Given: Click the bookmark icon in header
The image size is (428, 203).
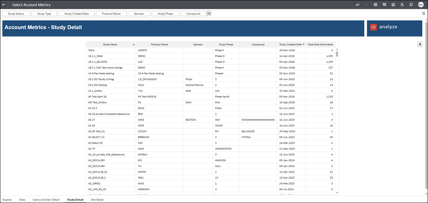Looking at the screenshot, I should (411, 5).
